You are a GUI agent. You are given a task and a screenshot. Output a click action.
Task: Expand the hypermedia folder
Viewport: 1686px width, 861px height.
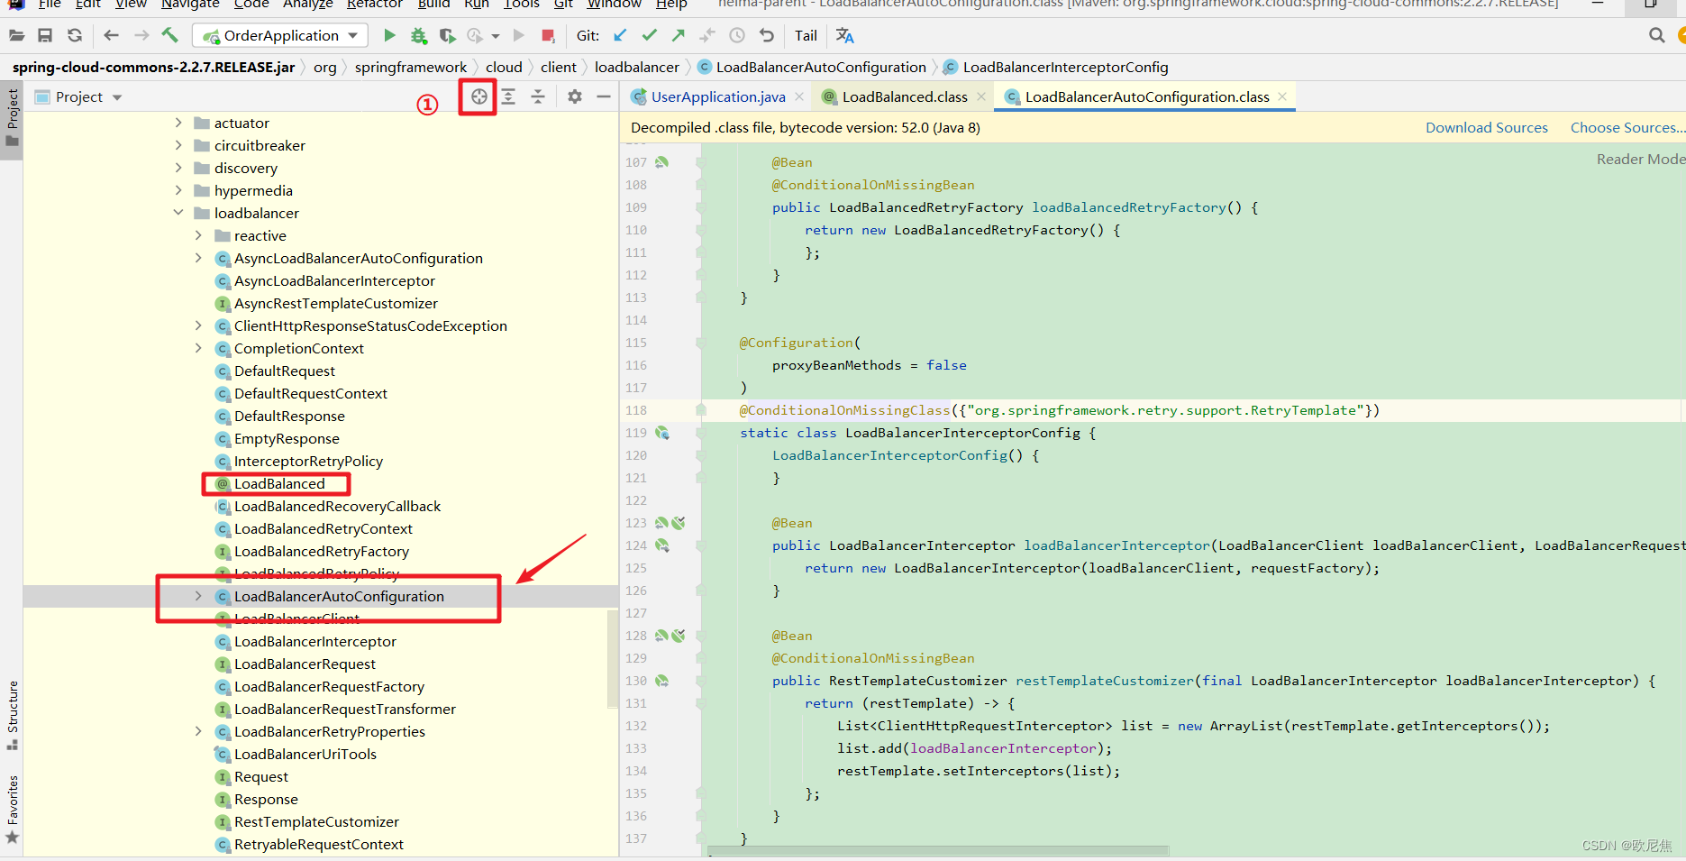pos(178,190)
